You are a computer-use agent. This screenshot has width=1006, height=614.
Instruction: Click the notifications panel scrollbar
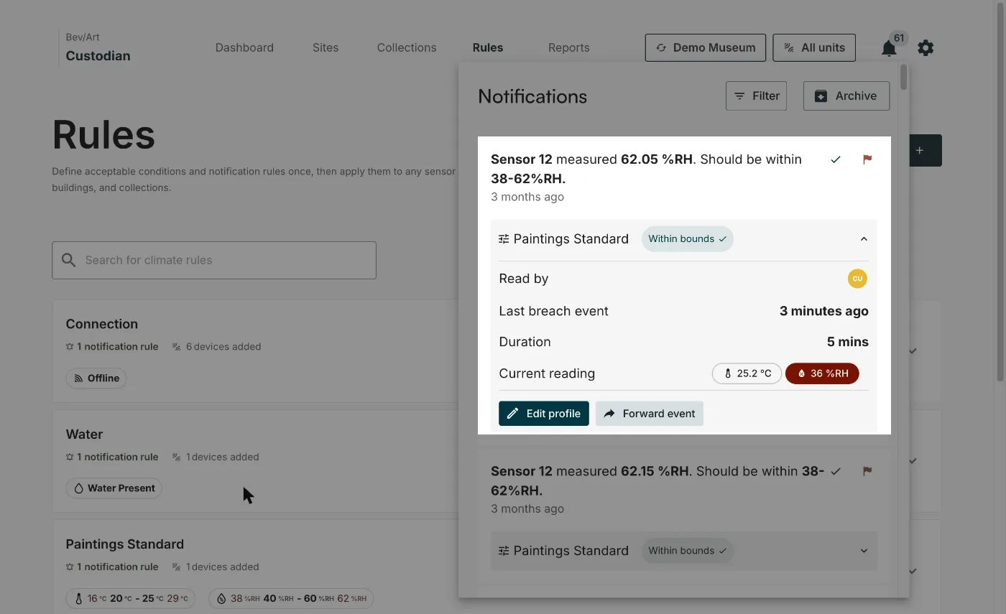903,78
